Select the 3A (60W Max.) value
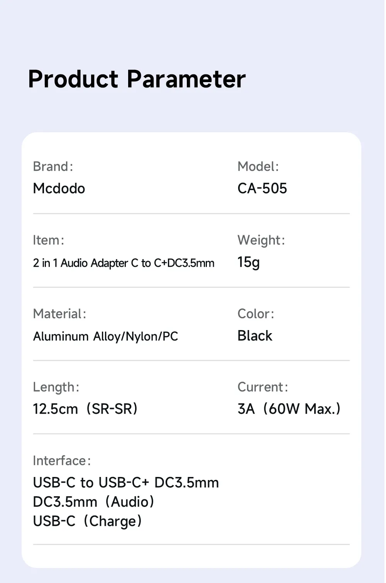The width and height of the screenshot is (386, 583). click(289, 409)
